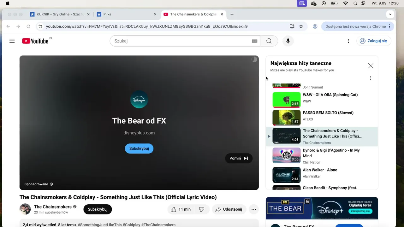Click Dostępna jest nowa wersja Chrome
404x227 pixels.
pyautogui.click(x=355, y=26)
